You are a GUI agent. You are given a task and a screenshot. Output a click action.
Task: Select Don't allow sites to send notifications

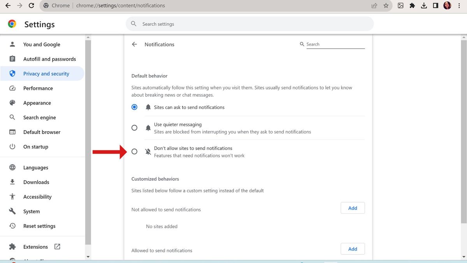pyautogui.click(x=134, y=152)
